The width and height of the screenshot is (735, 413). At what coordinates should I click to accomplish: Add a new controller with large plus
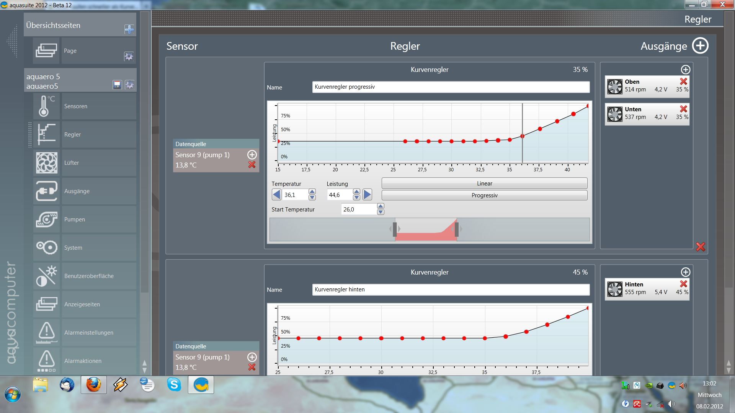(x=700, y=46)
